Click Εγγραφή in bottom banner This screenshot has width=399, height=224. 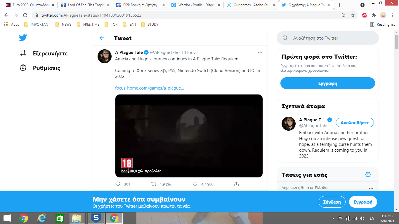tap(363, 202)
